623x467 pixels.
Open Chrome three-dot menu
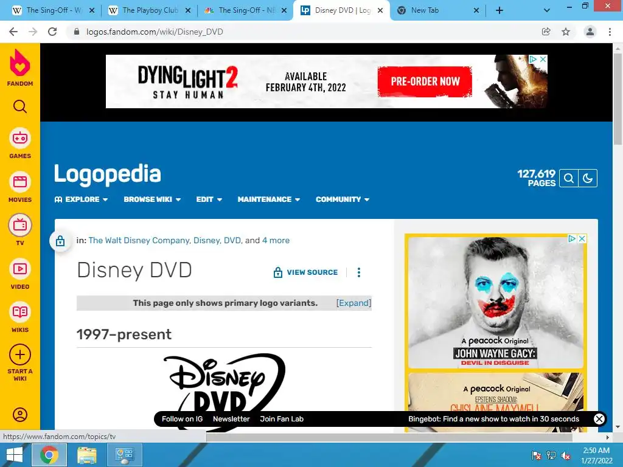click(610, 32)
